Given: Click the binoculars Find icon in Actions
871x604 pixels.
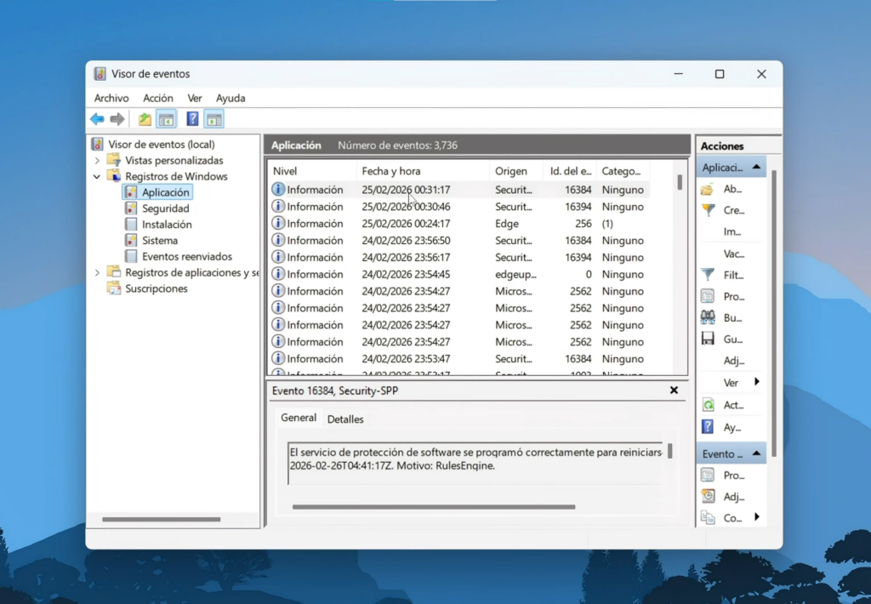Looking at the screenshot, I should tap(707, 317).
